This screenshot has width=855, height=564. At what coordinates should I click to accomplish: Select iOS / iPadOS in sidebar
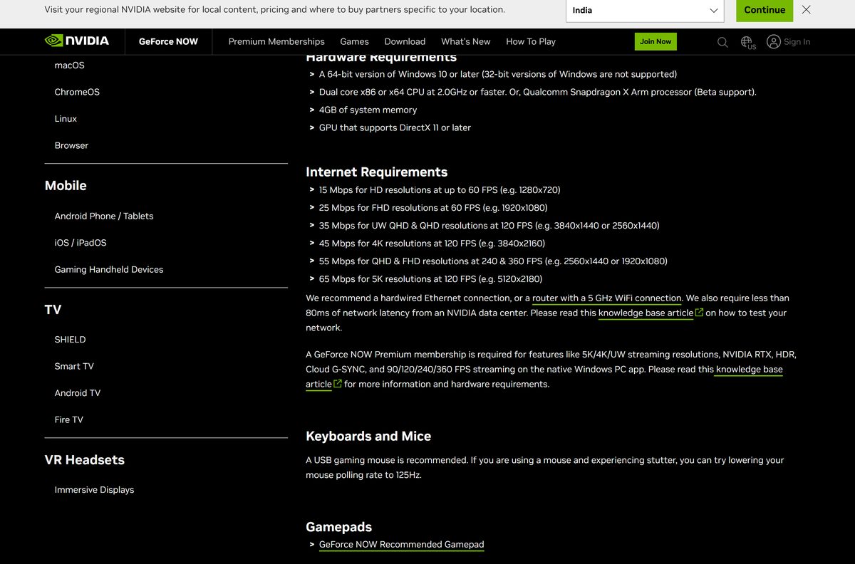click(x=81, y=243)
